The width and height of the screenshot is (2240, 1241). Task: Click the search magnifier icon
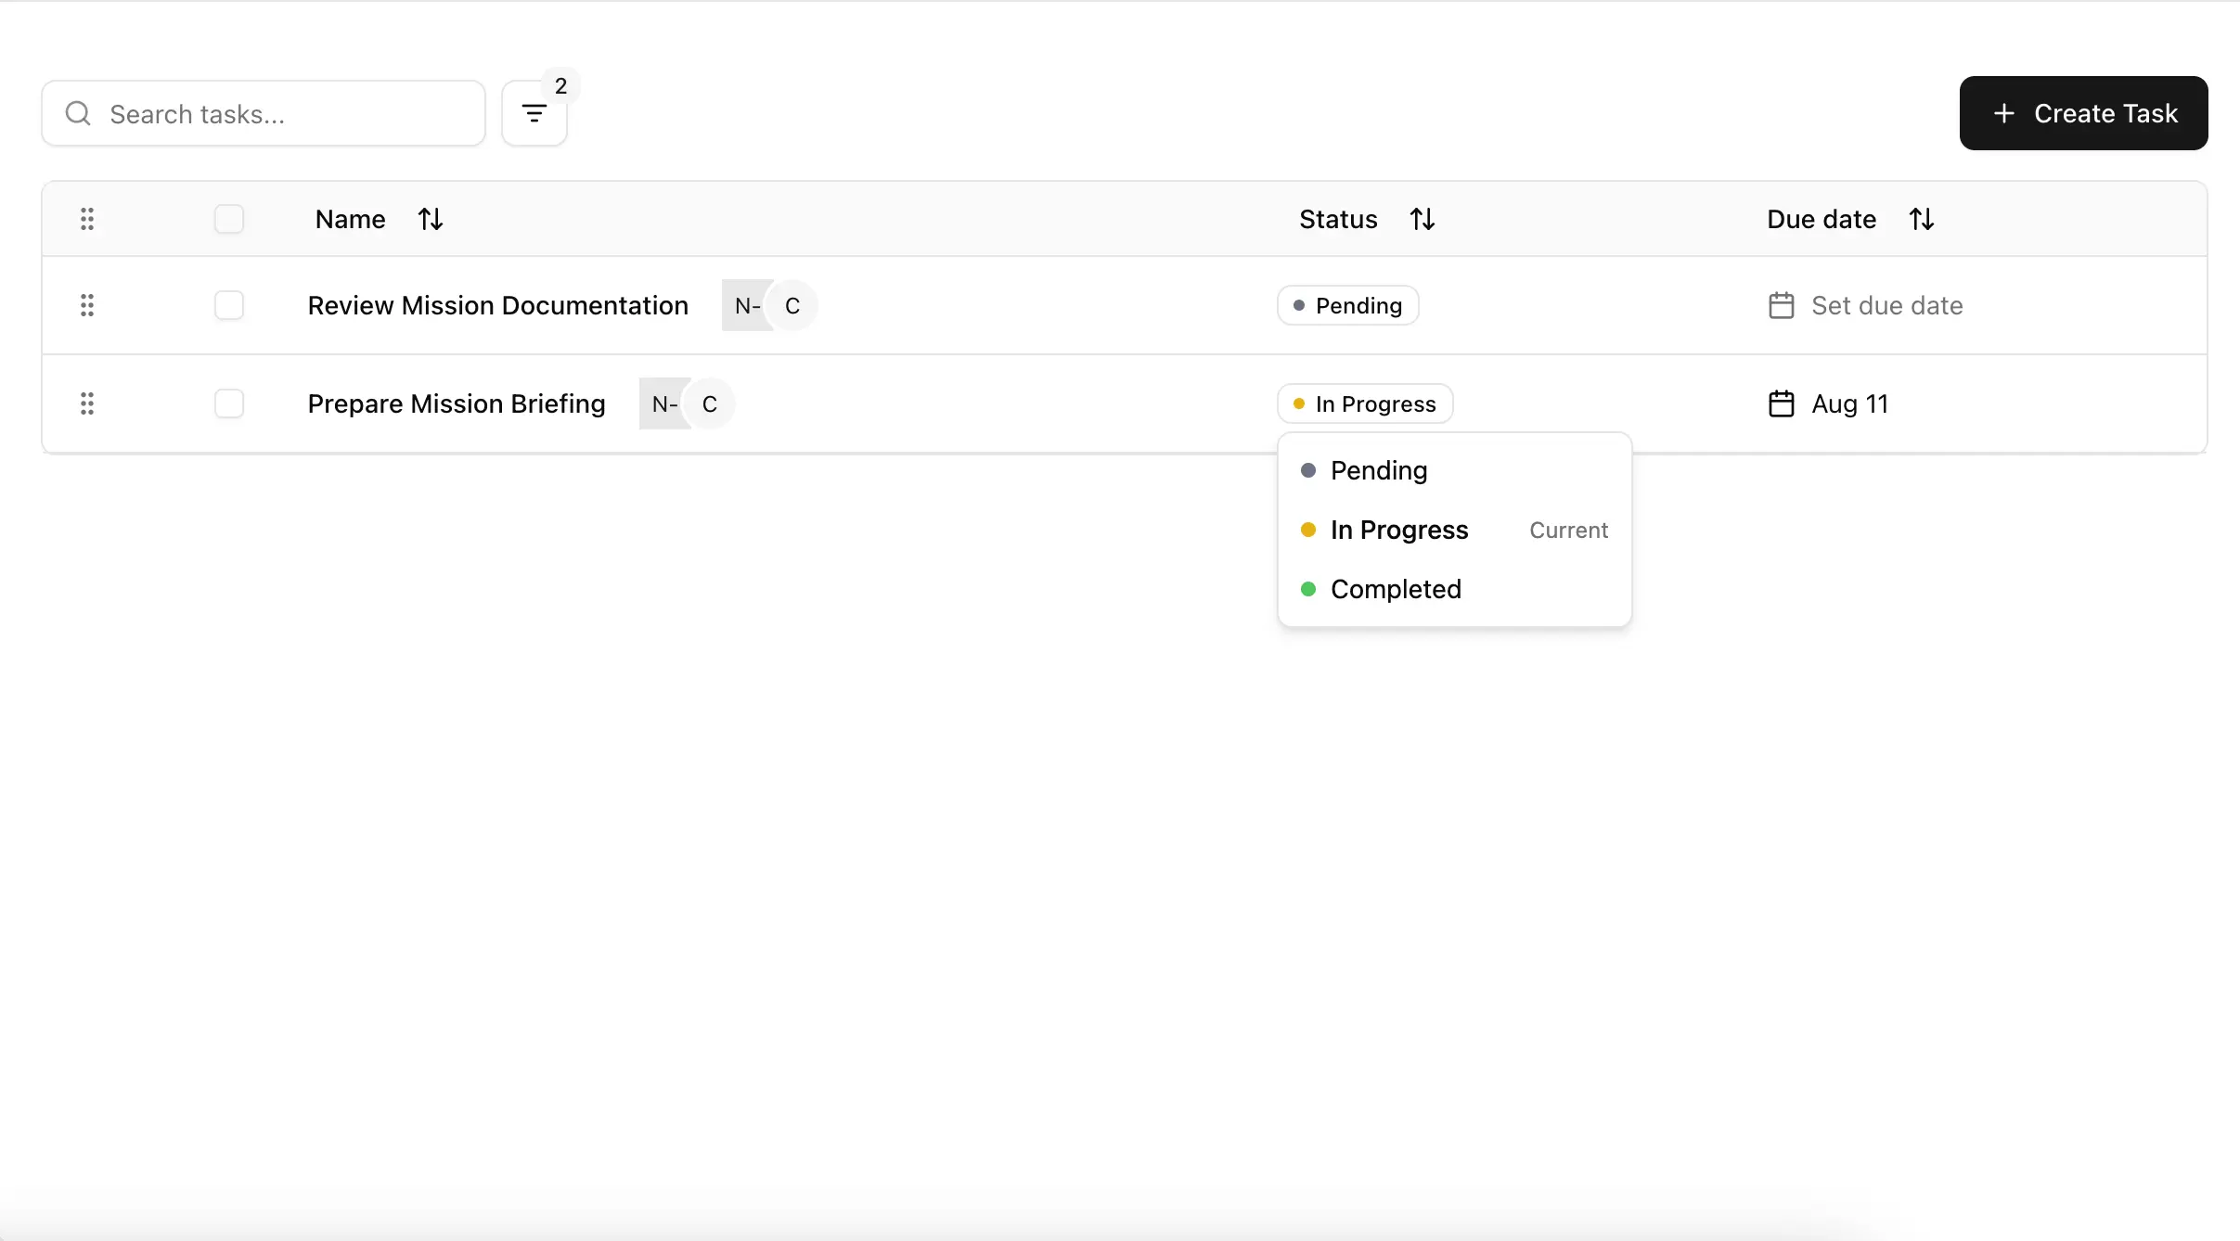point(78,112)
